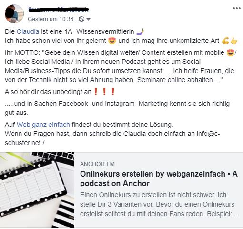Click the first red exclamation mark

pos(96,92)
